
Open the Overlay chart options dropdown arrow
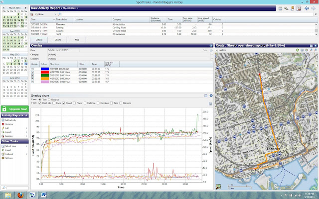tap(211, 96)
